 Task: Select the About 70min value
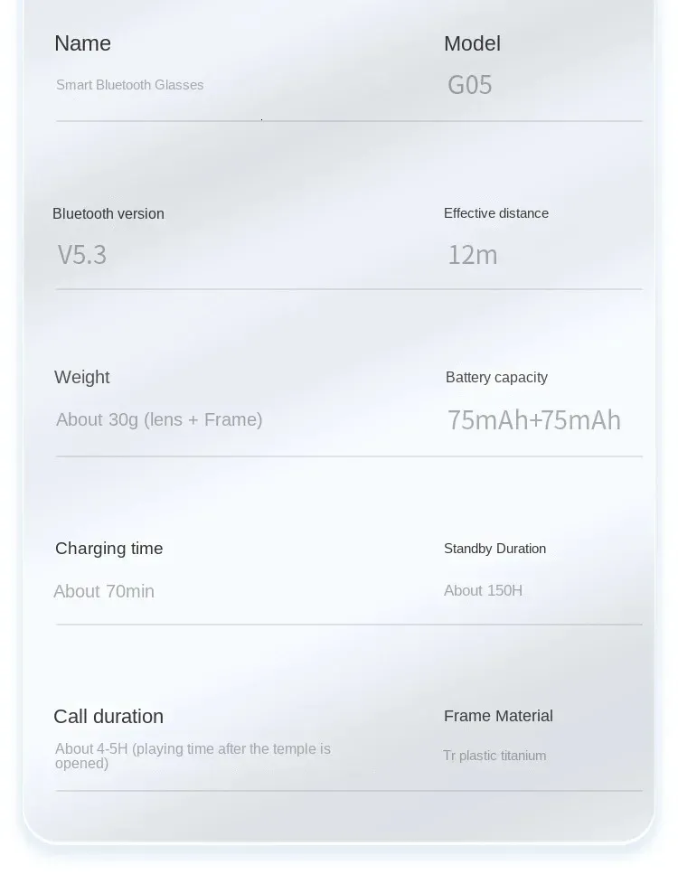point(104,591)
